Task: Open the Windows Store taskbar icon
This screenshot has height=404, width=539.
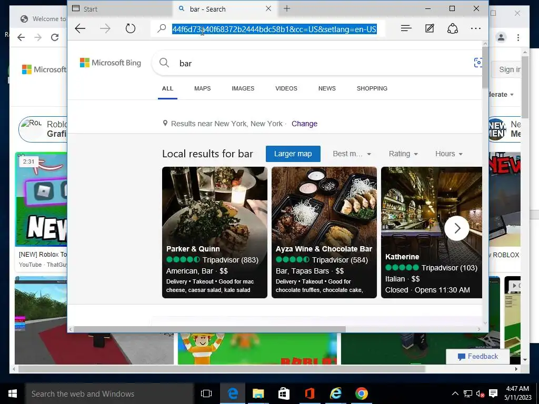Action: pos(284,393)
